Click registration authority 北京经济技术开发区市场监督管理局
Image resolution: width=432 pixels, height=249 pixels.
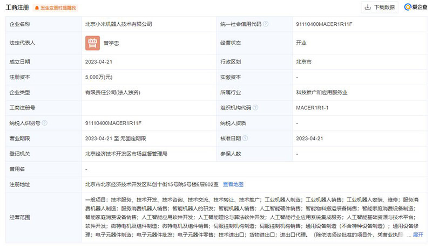click(x=126, y=154)
